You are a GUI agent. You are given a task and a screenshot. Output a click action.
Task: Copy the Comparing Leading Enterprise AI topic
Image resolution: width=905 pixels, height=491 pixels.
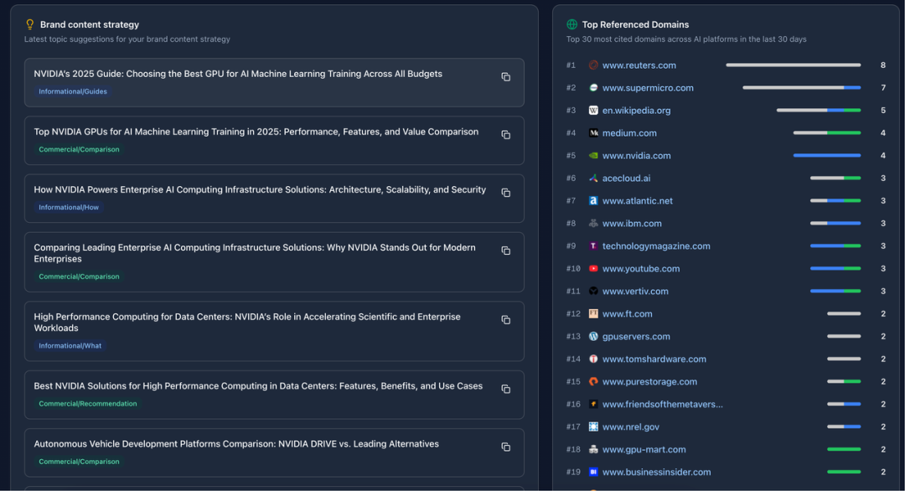(505, 251)
